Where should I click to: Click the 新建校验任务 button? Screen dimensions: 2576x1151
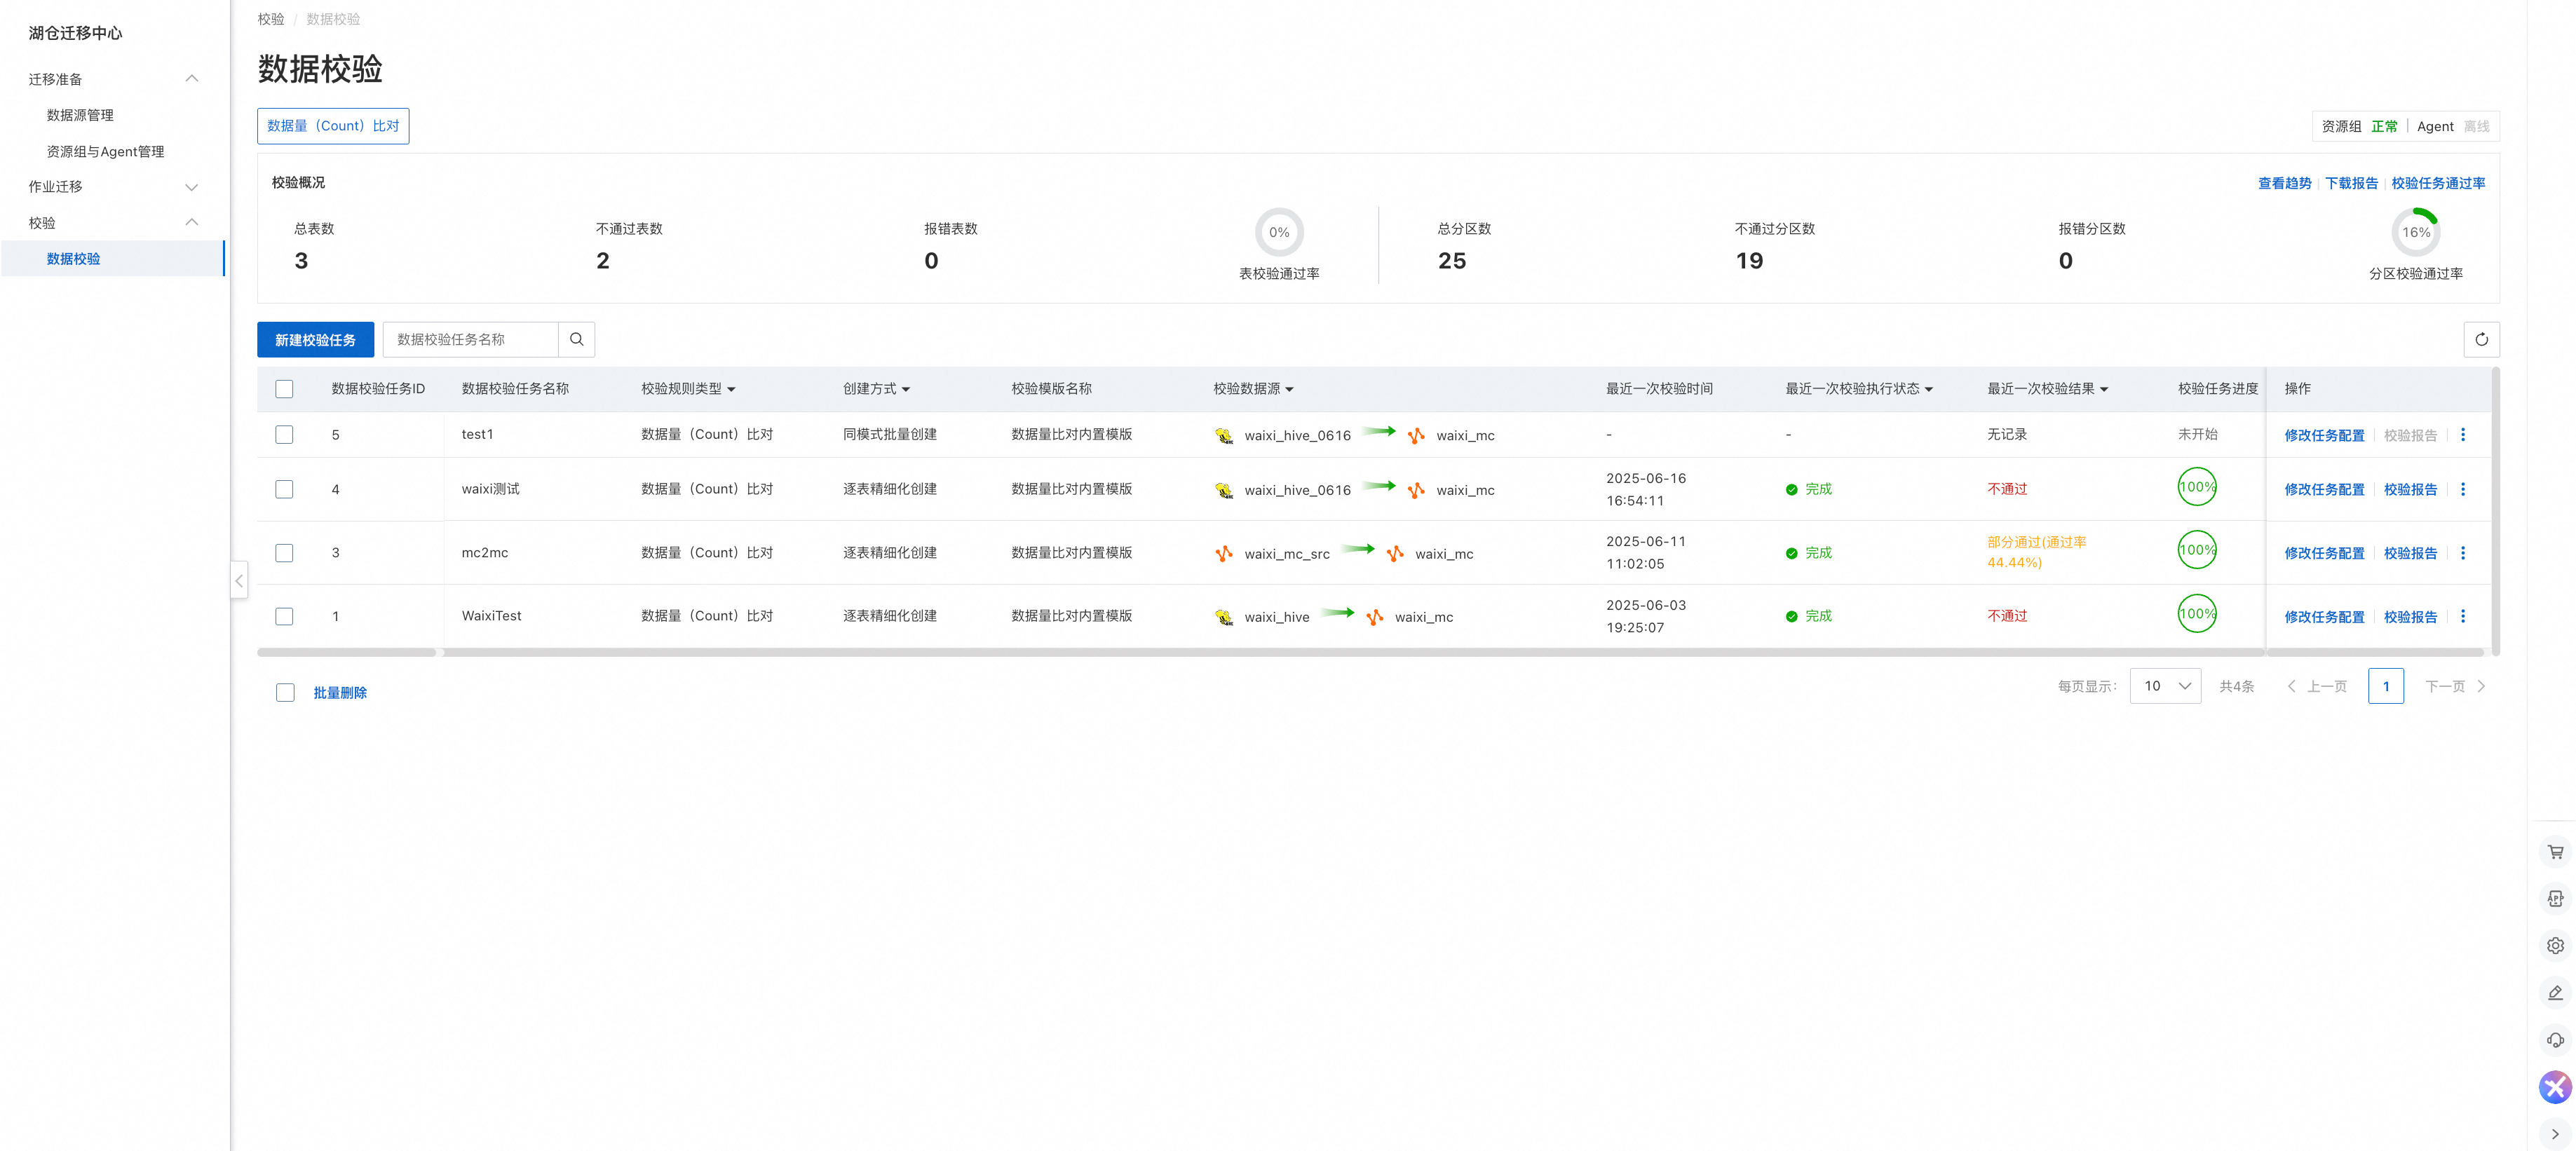[315, 339]
